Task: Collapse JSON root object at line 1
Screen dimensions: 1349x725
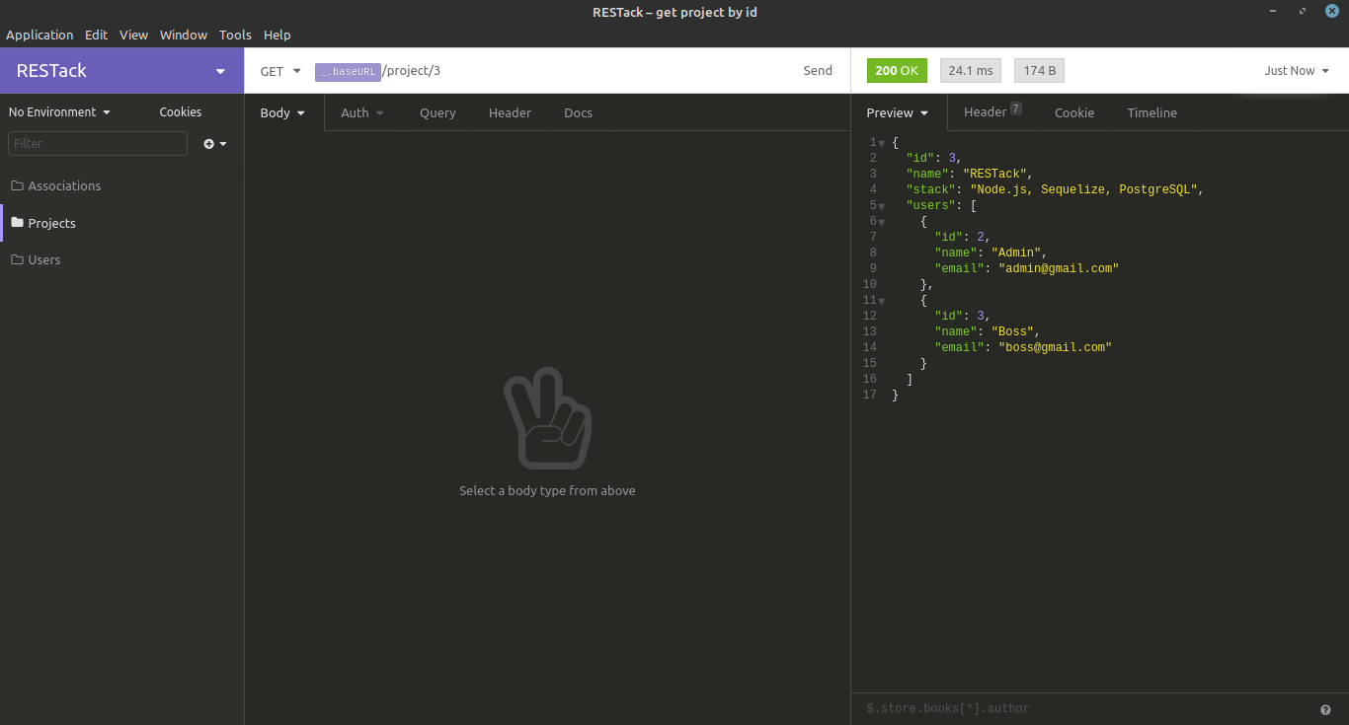Action: pyautogui.click(x=881, y=143)
